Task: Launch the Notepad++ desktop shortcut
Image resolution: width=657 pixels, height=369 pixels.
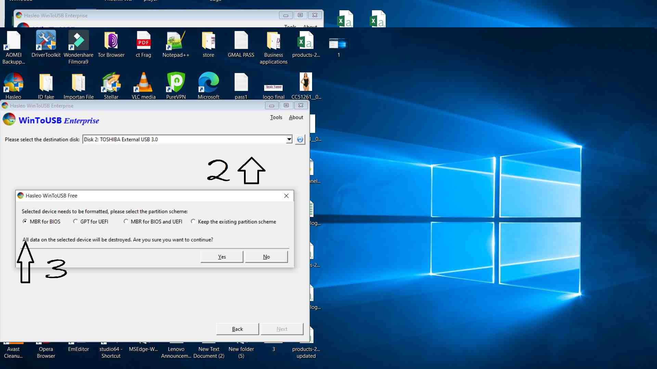Action: pos(176,44)
